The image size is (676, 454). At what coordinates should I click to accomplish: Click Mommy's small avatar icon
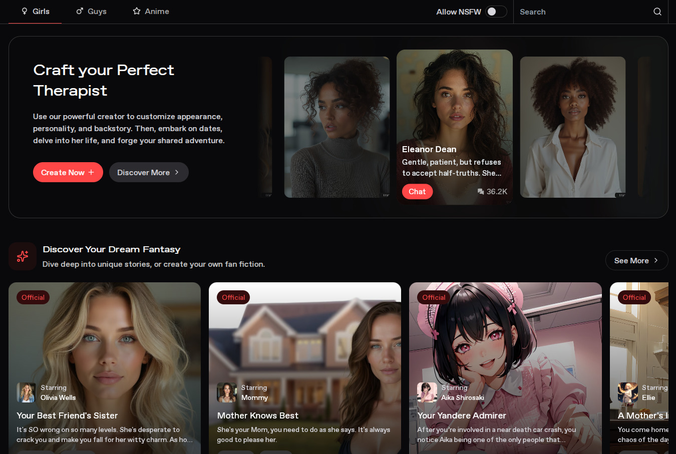pos(226,392)
